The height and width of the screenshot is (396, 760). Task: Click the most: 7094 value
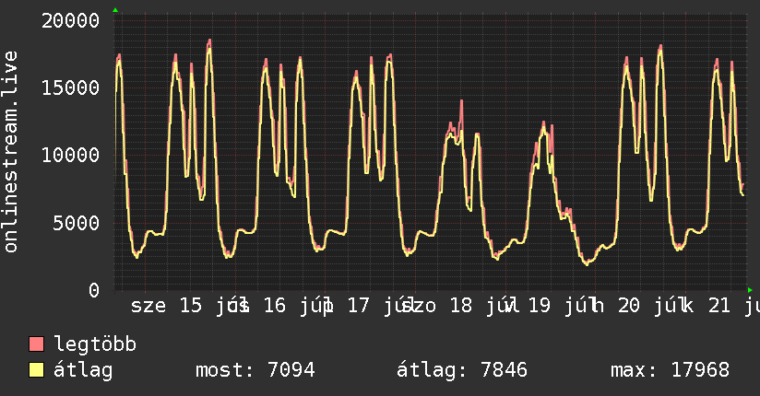(255, 370)
